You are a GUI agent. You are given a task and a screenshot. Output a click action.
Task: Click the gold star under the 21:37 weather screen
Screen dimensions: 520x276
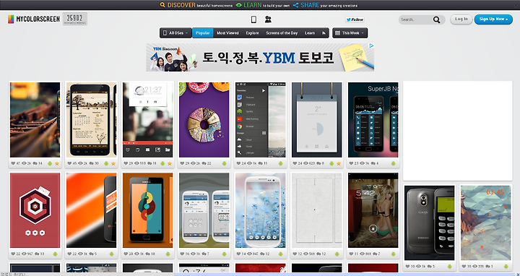tap(170, 163)
